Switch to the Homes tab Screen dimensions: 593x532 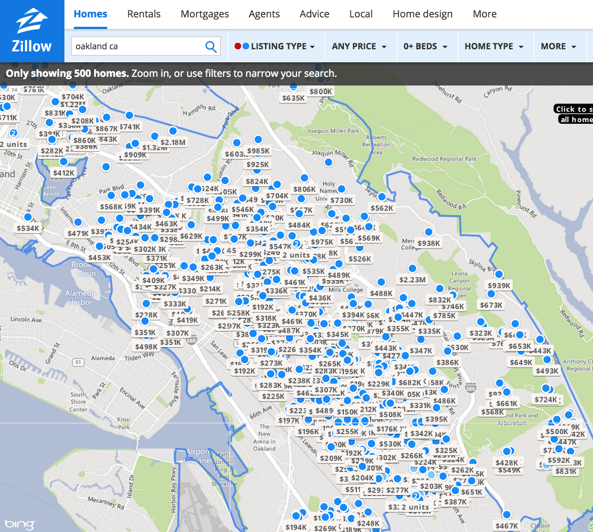[x=90, y=14]
